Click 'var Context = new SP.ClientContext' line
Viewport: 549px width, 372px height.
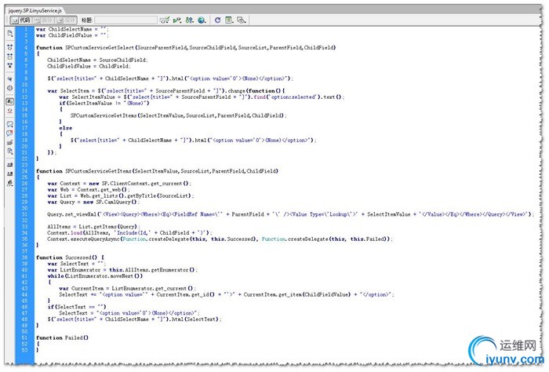(x=119, y=184)
